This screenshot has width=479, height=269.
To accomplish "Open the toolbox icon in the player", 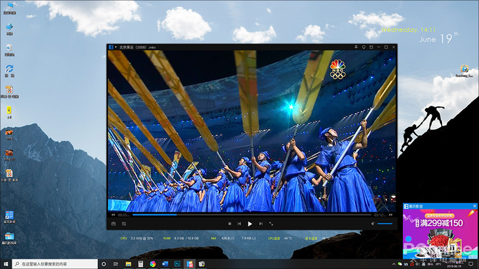I will tap(114, 224).
